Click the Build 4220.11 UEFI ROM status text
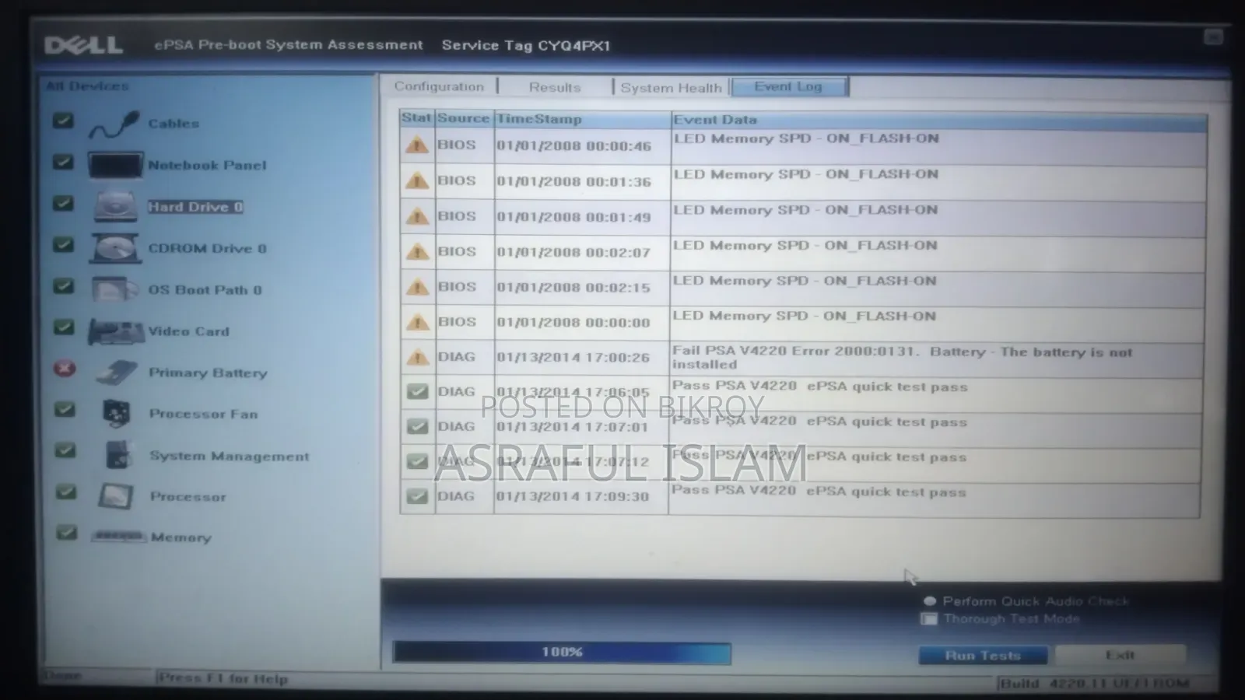The width and height of the screenshot is (1245, 700). click(x=1094, y=684)
